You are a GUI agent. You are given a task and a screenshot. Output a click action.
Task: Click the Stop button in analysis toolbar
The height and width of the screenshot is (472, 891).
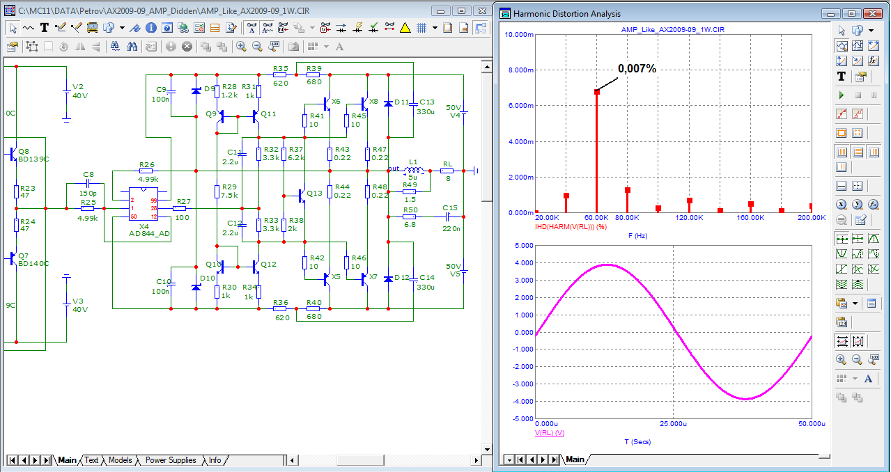tap(858, 95)
